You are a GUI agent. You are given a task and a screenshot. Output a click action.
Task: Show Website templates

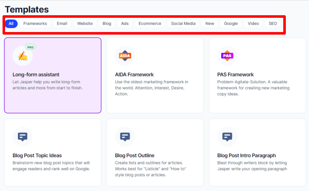coord(85,23)
